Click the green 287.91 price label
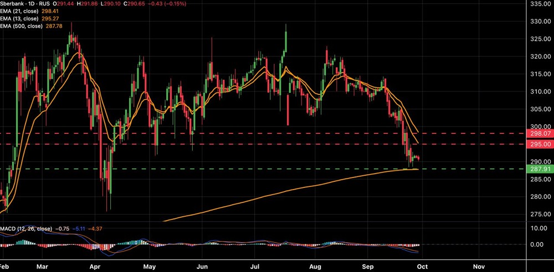554x272 pixels. [x=541, y=169]
